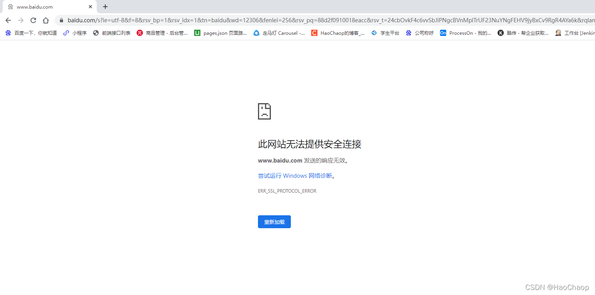Click the K icon of 酷传 bookmark
Viewport: 595px width, 295px height.
click(x=501, y=33)
